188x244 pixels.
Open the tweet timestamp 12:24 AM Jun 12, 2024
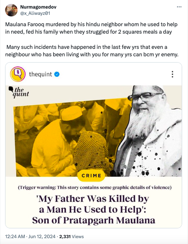coord(30,237)
